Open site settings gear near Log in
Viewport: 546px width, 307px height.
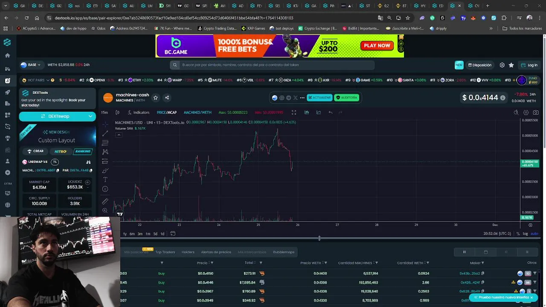click(x=502, y=65)
